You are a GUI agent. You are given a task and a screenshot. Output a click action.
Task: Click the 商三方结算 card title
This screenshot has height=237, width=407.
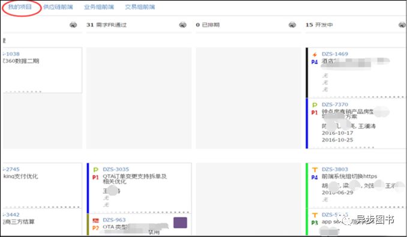(19, 222)
